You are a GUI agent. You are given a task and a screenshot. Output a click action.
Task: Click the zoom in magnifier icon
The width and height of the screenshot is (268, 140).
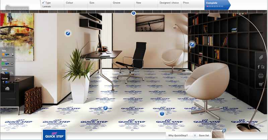[x=12, y=73]
